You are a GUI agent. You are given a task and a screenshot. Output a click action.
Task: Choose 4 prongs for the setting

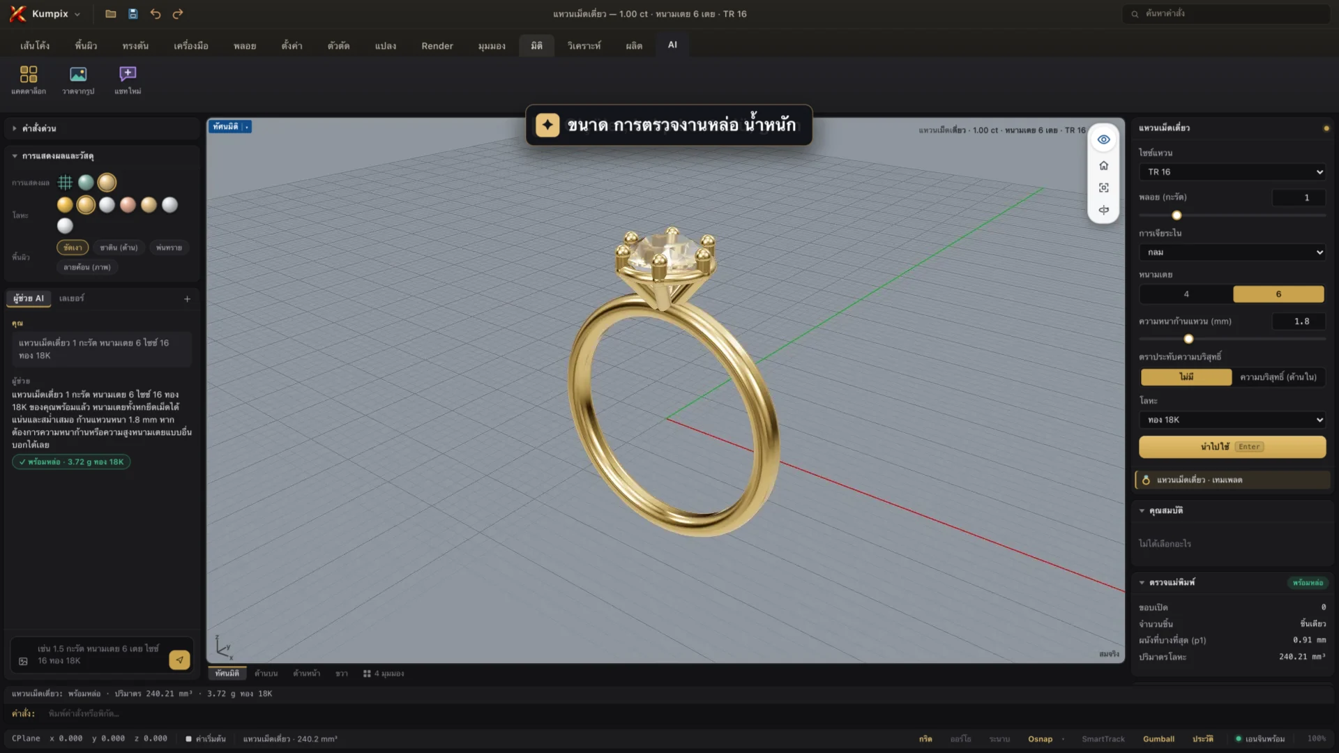pos(1186,294)
